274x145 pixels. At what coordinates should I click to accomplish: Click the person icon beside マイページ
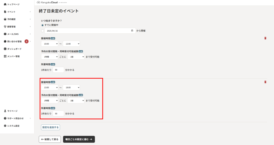[5, 111]
